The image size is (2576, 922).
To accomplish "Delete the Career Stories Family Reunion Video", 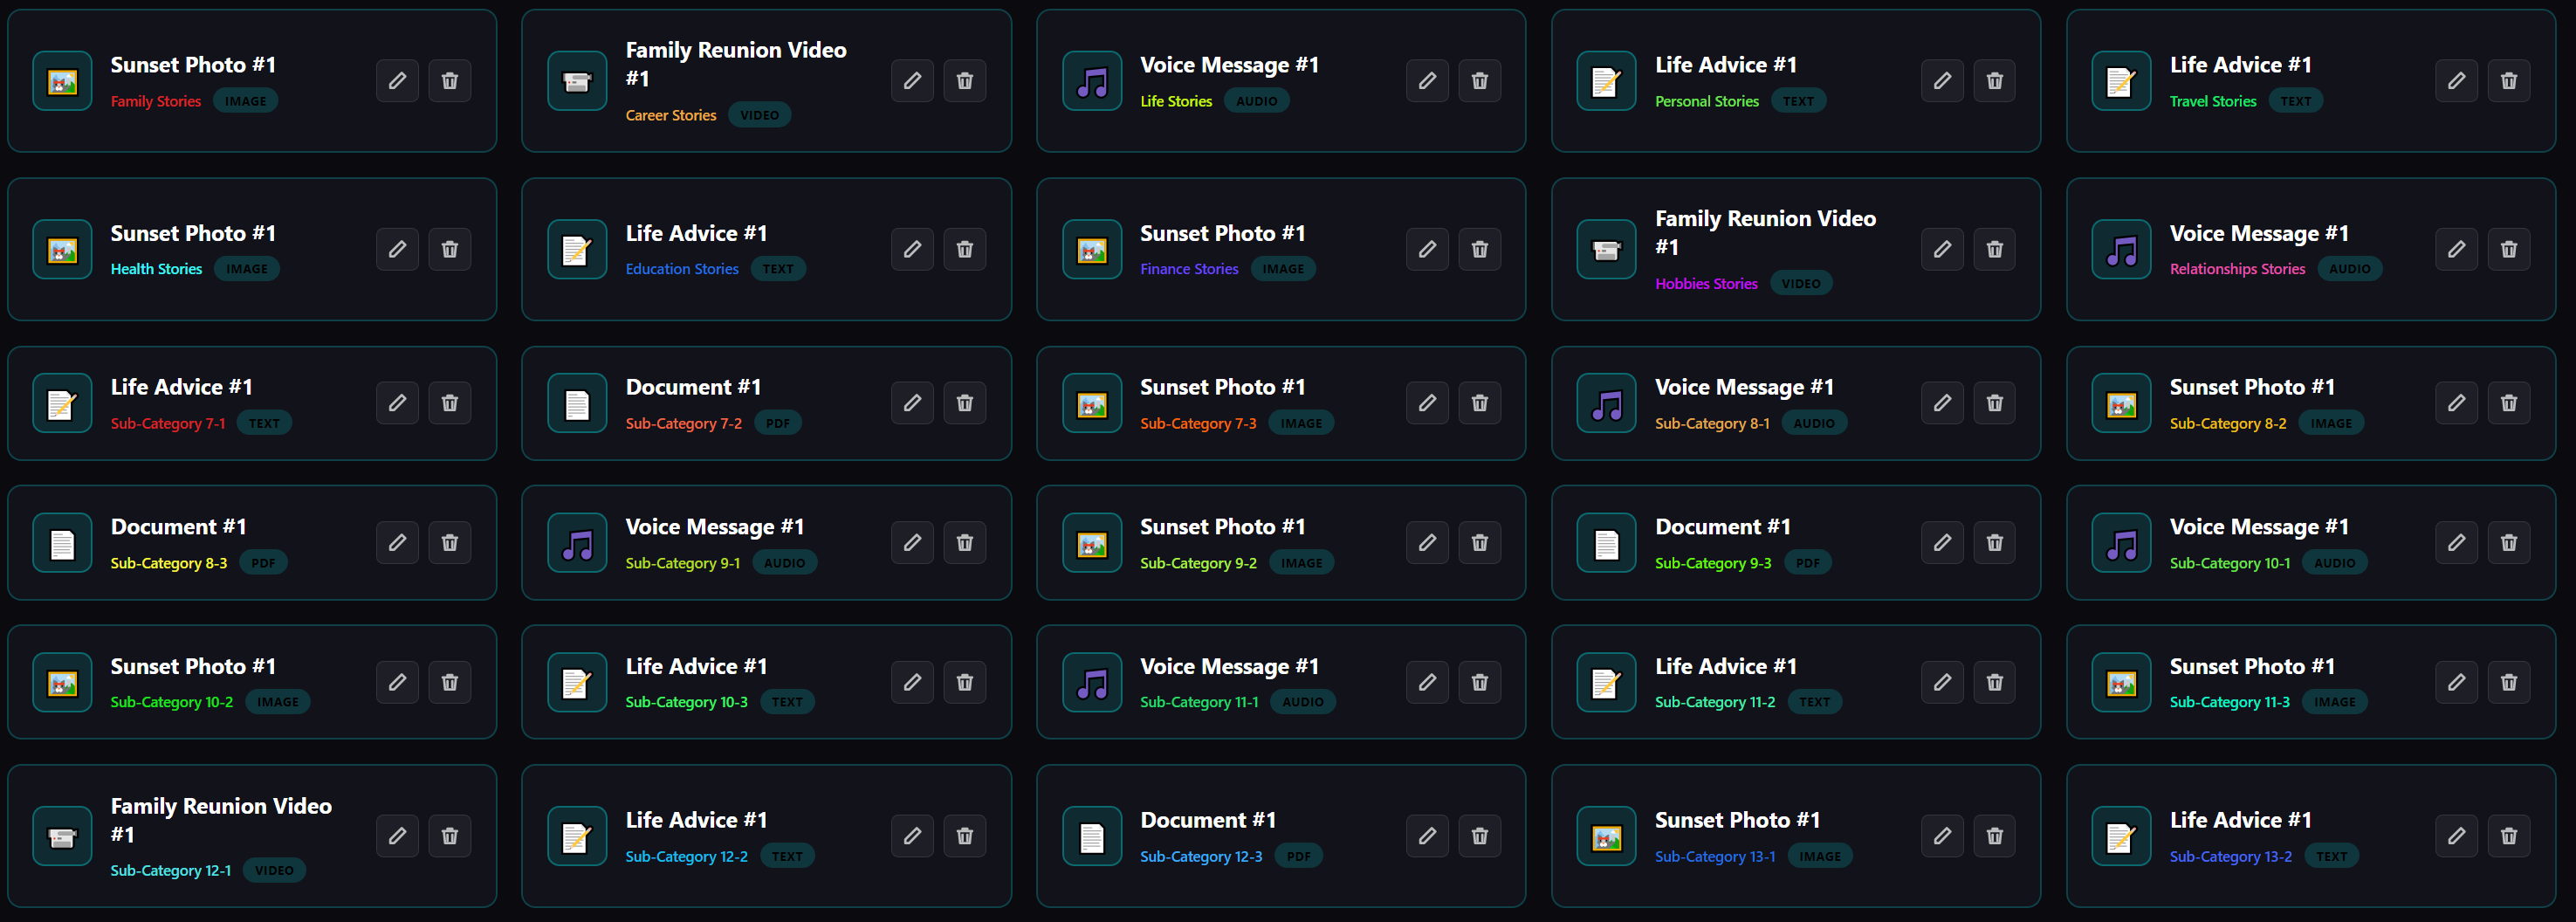I will [x=964, y=81].
